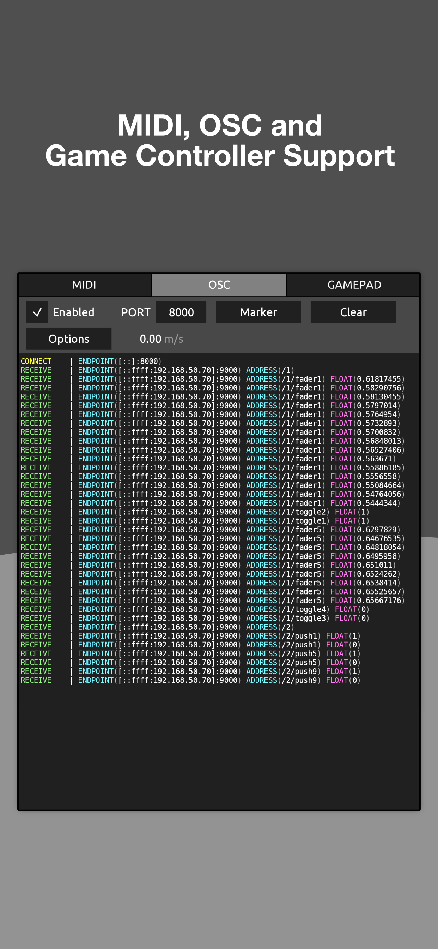
Task: Click FLOAT(0.55886185) value
Action: point(367,467)
